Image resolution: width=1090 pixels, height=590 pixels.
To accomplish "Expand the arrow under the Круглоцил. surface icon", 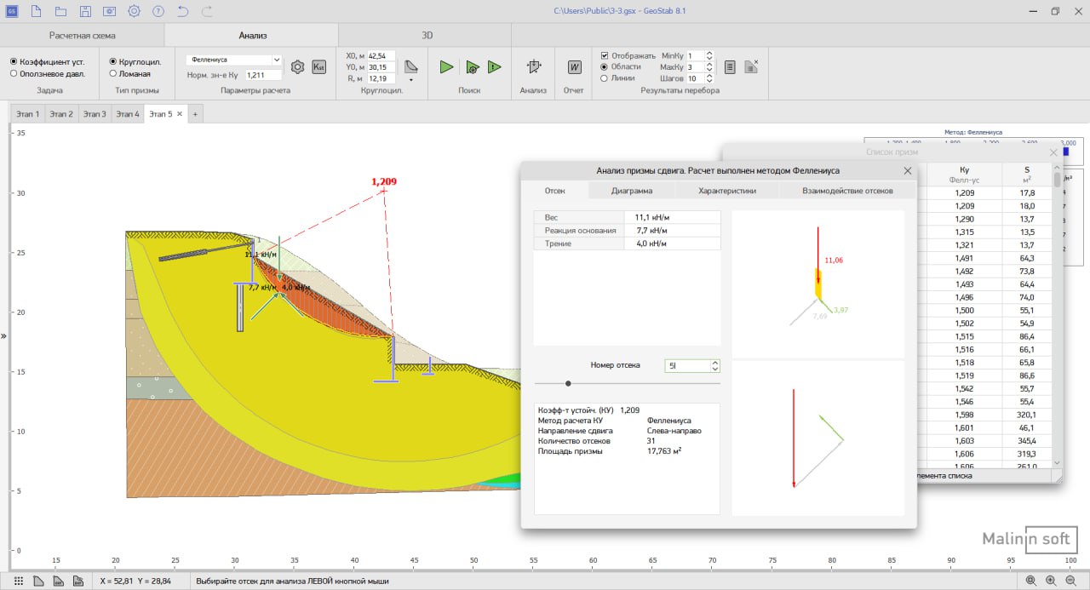I will pyautogui.click(x=411, y=80).
